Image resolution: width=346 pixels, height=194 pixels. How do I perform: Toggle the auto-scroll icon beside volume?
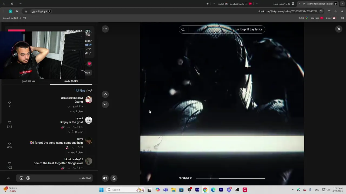click(x=114, y=178)
